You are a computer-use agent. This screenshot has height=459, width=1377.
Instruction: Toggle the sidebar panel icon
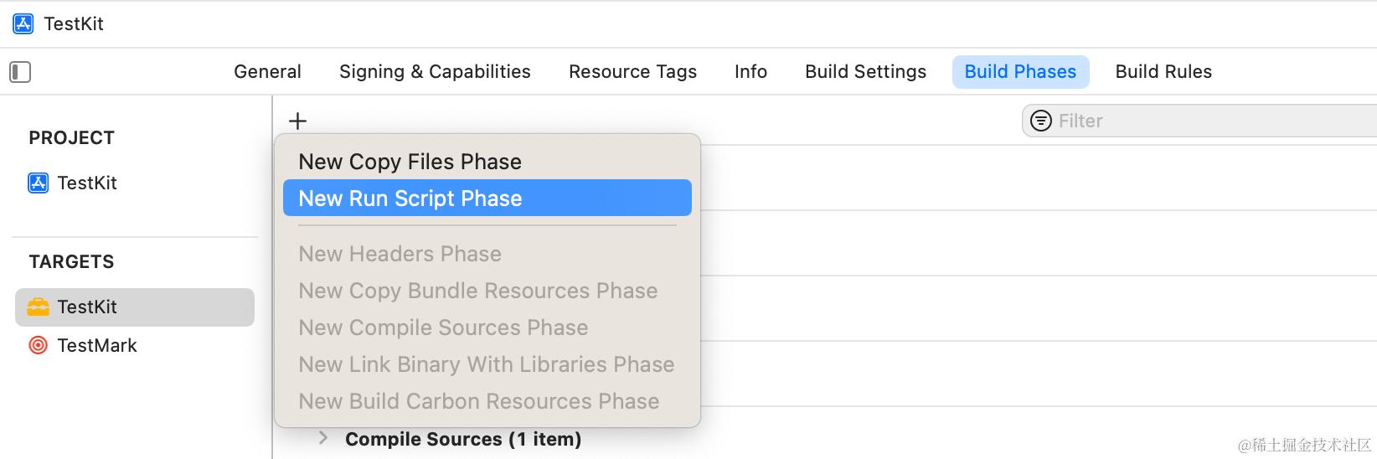(20, 72)
